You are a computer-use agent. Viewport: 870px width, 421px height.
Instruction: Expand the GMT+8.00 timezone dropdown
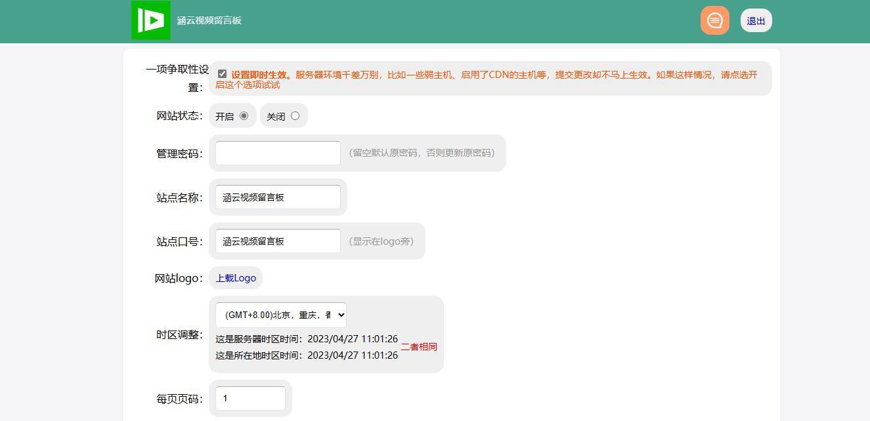tap(280, 315)
